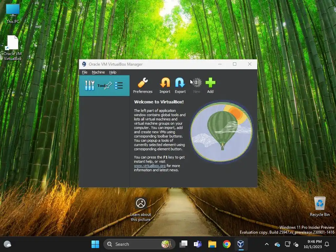Maximize the VirtualBox Manager window
This screenshot has width=336, height=252.
[x=235, y=64]
